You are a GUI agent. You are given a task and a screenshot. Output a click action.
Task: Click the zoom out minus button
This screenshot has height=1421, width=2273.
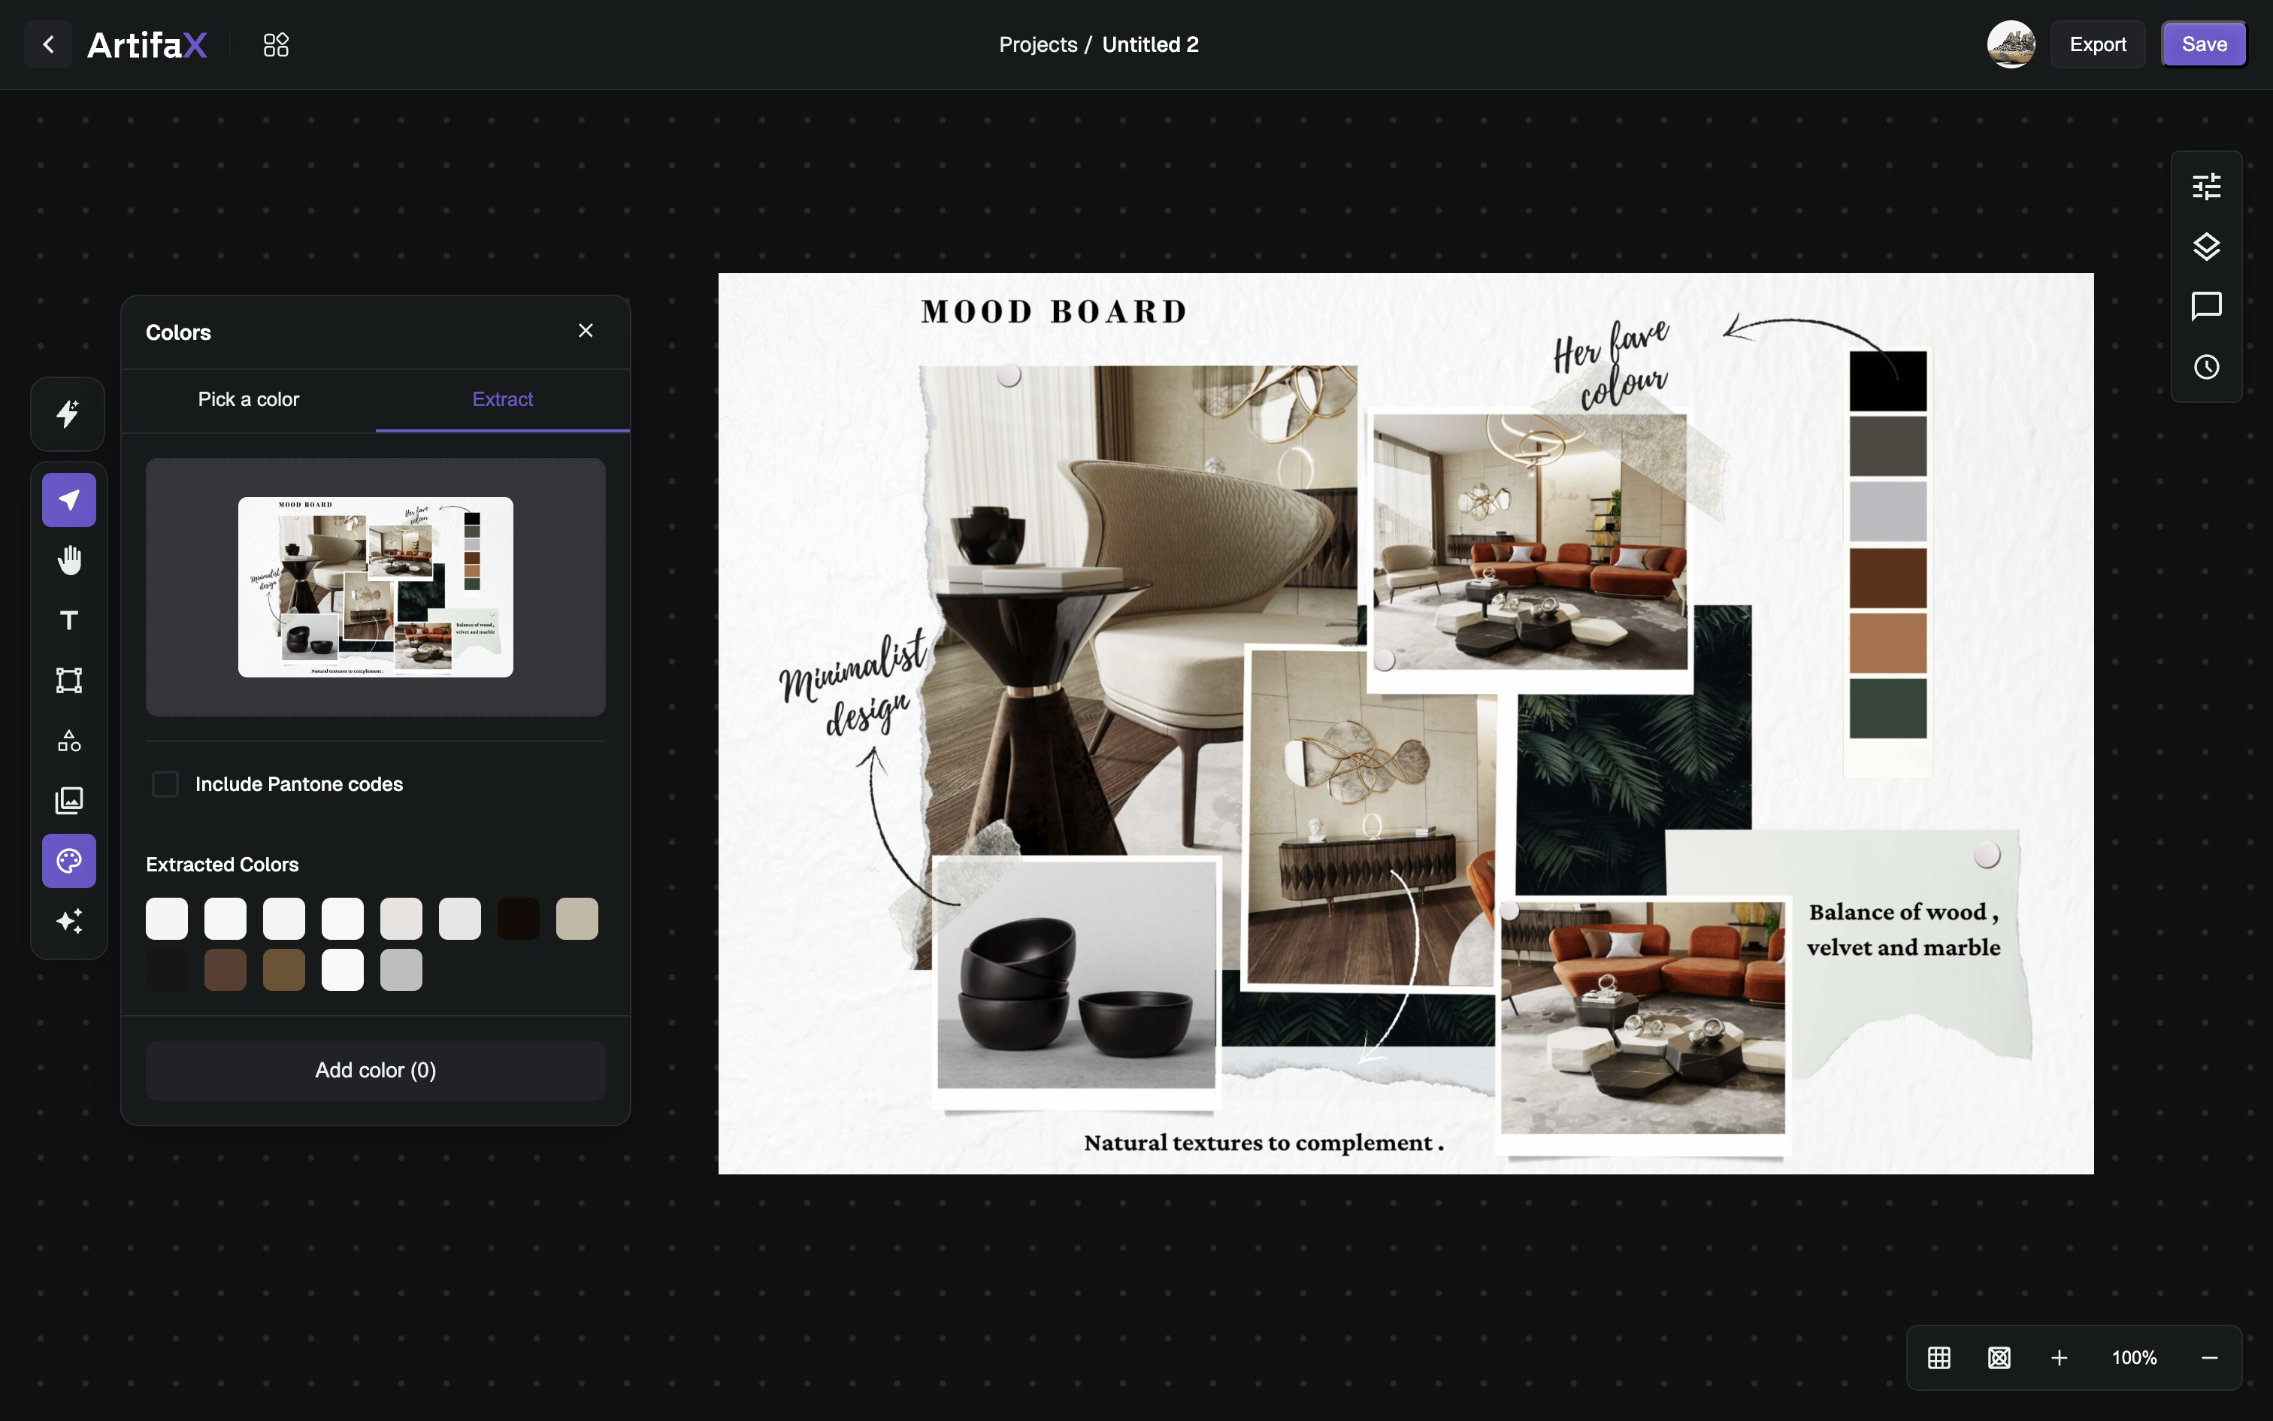(x=2209, y=1358)
